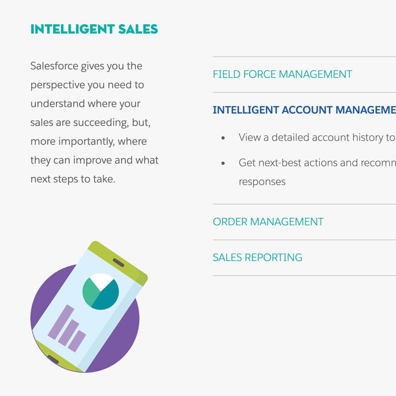Screen dimensions: 396x396
Task: Expand the Order Management section
Action: tap(268, 222)
